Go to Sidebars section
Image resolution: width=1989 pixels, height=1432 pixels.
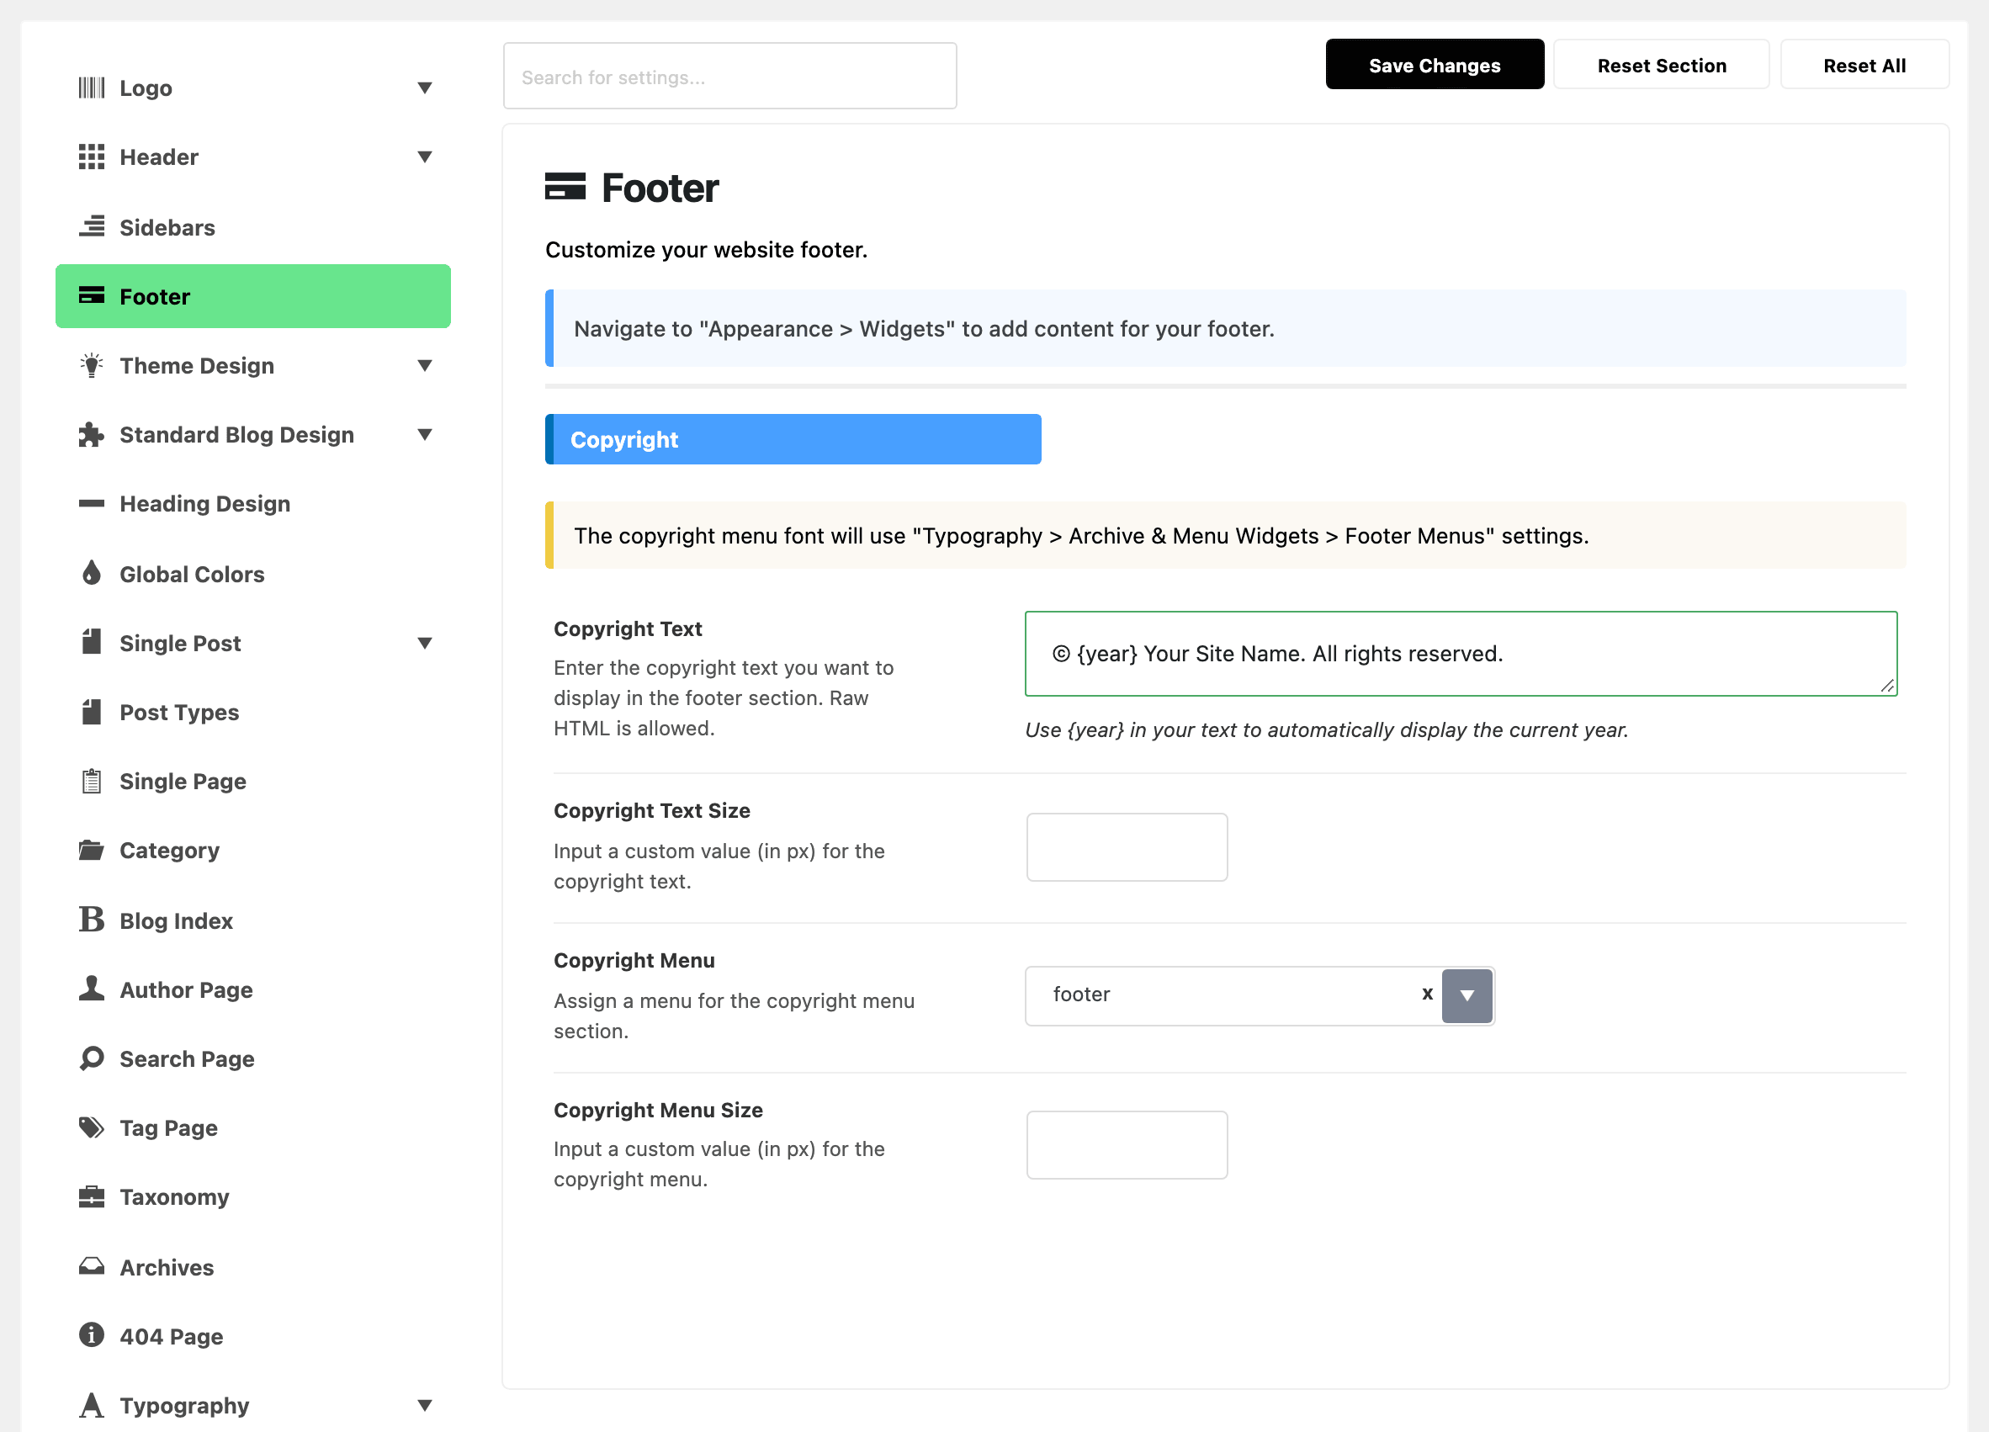(252, 227)
